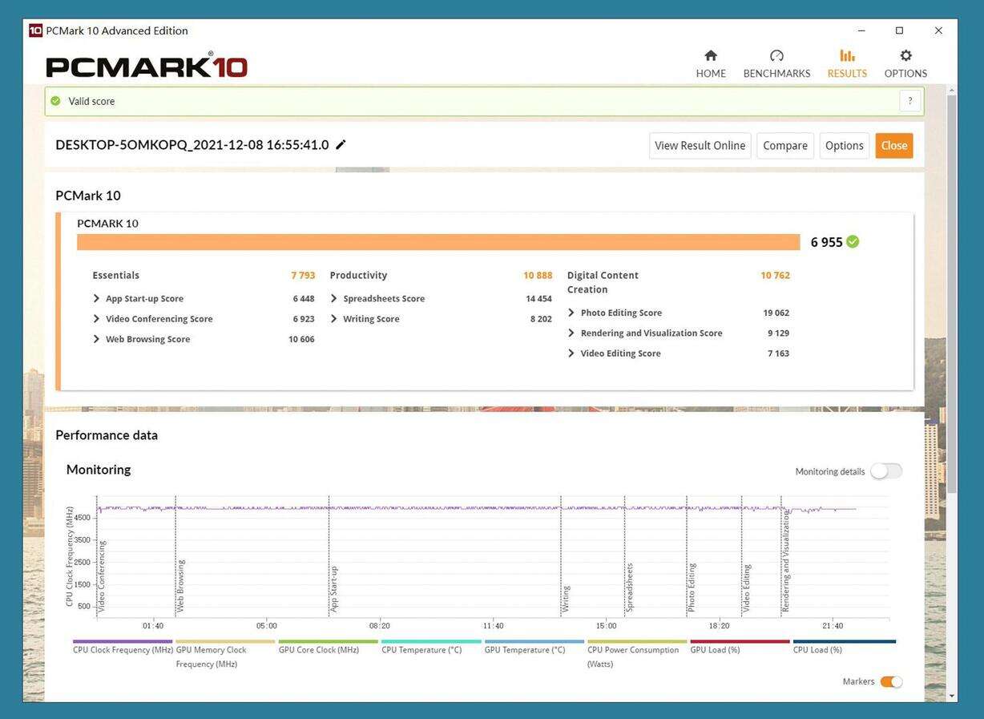Click the Essentials score 7 793
Viewport: 984px width, 719px height.
pyautogui.click(x=303, y=275)
